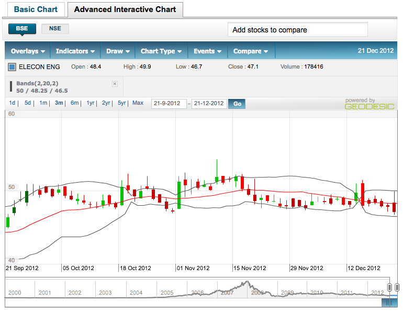Screen dimensions: 403x312
Task: Open the Overlays dropdown menu
Action: (28, 51)
